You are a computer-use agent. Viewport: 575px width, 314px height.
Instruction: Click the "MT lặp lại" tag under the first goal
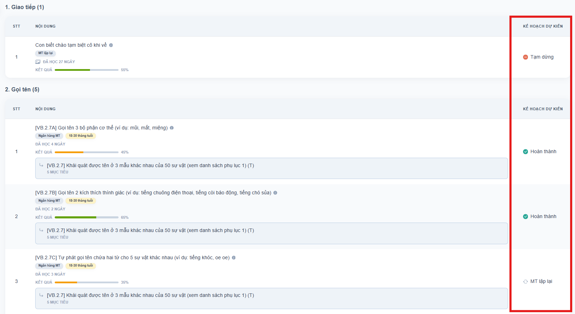pos(45,53)
